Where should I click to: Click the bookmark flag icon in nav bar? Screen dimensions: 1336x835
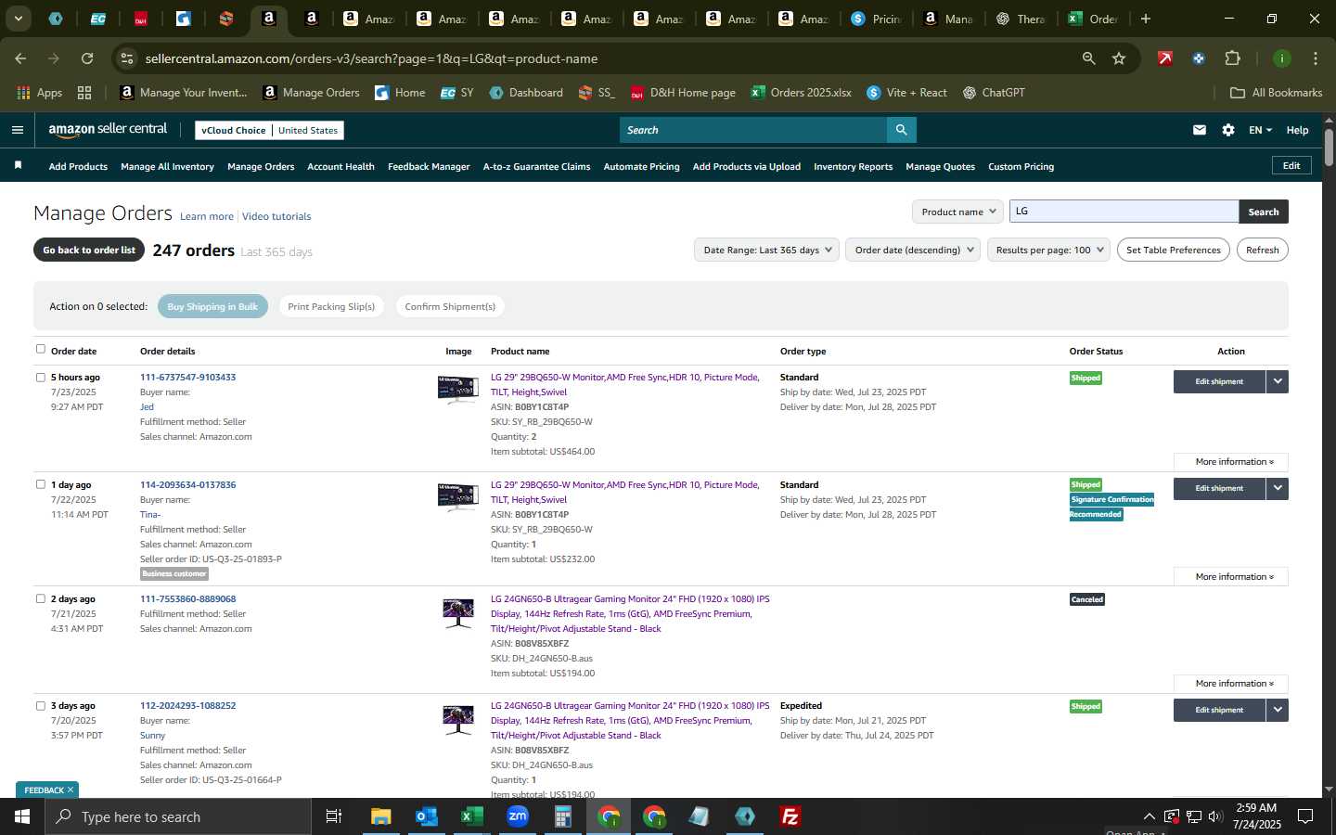pyautogui.click(x=18, y=165)
